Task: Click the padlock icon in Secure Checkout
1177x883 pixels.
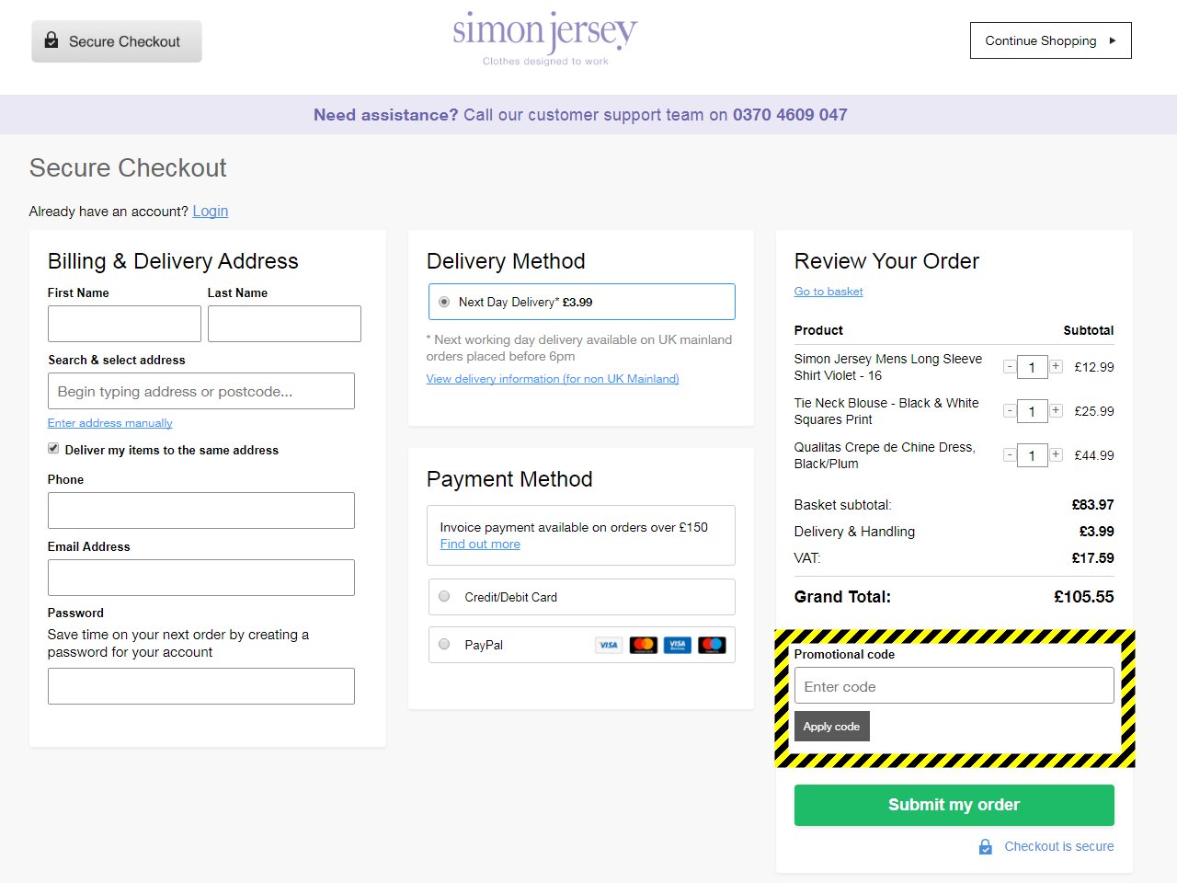Action: tap(51, 40)
